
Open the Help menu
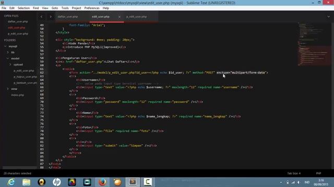point(106,8)
